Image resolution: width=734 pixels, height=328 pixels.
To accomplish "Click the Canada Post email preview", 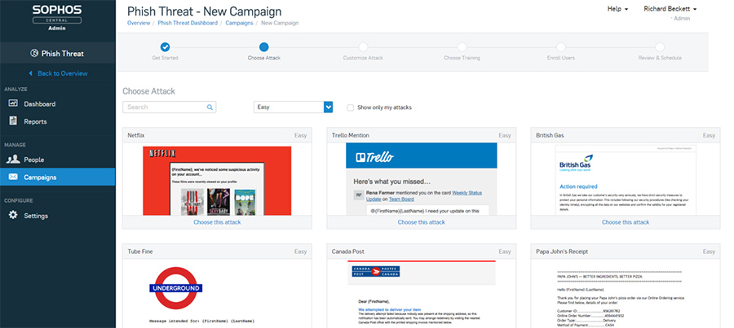I will [422, 294].
